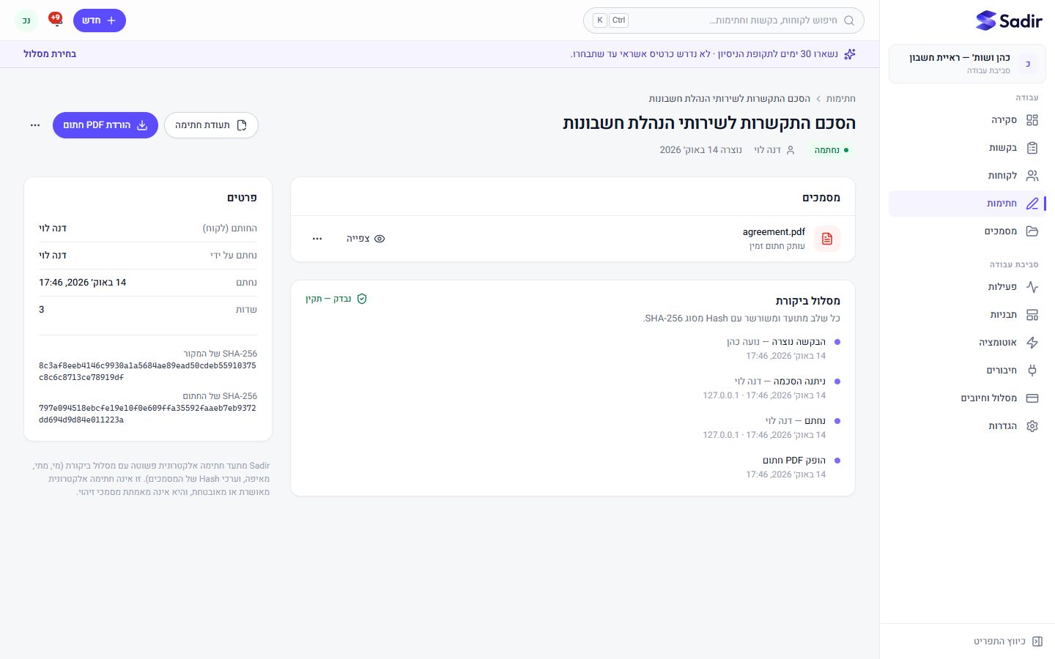Click the נחתמה status badge
Screen dimensions: 1055x659
click(832, 150)
